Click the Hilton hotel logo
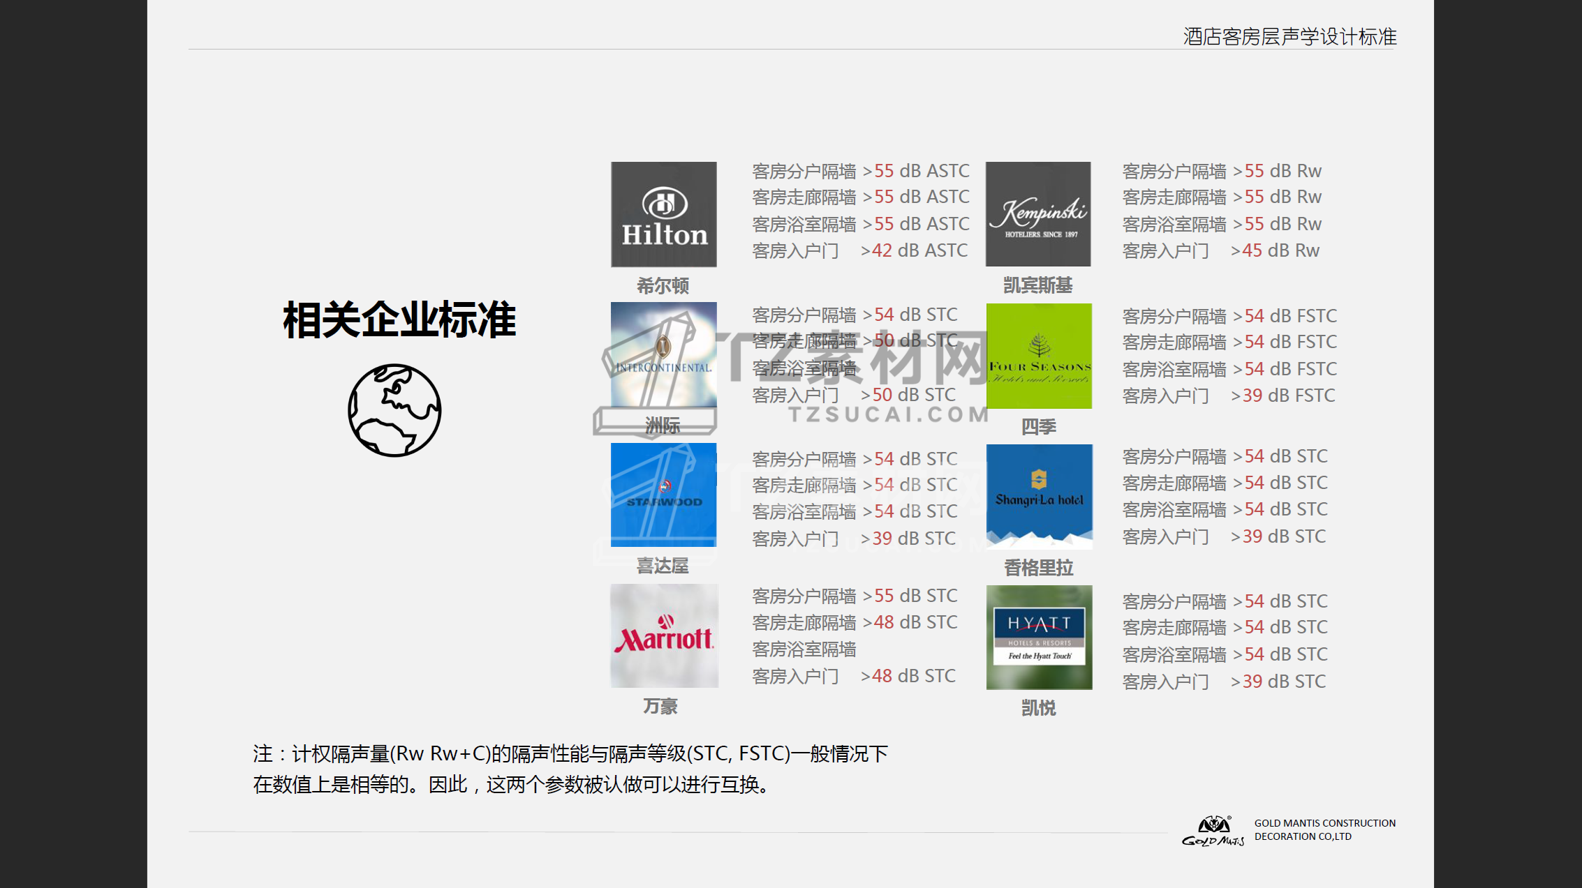This screenshot has width=1582, height=888. pyautogui.click(x=663, y=214)
